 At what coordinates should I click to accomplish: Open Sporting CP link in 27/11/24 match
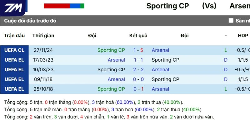click(111, 50)
